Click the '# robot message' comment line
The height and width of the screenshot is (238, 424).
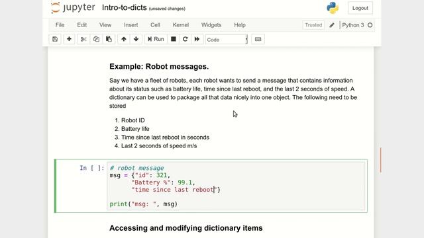pos(136,168)
